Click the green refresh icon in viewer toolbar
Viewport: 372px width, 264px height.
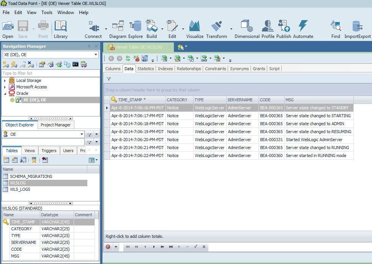point(128,58)
